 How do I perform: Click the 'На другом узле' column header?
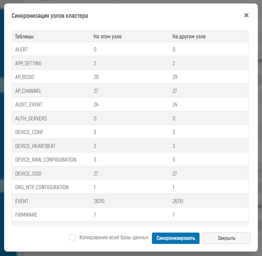click(x=189, y=36)
